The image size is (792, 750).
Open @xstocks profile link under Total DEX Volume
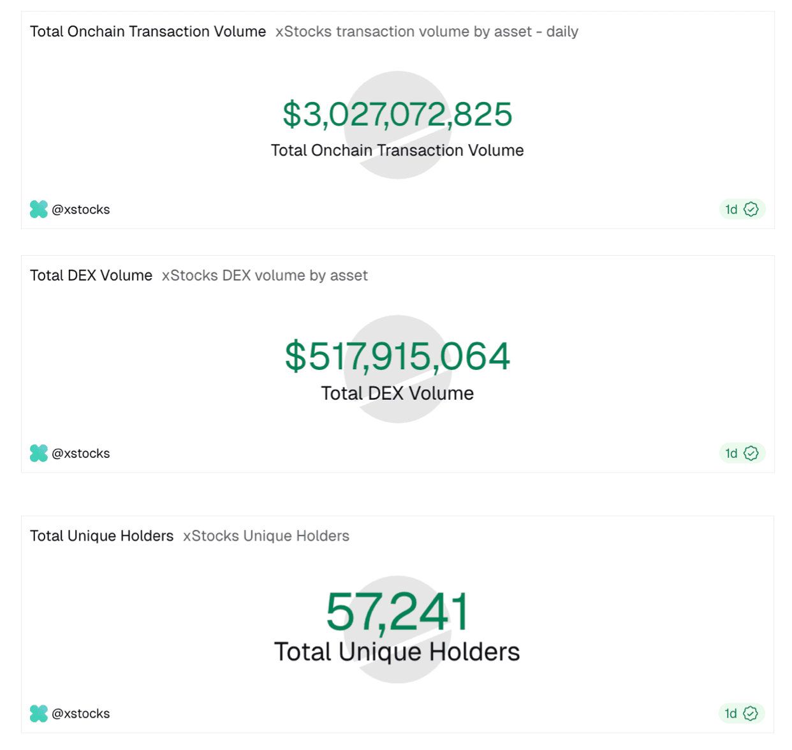[x=81, y=453]
